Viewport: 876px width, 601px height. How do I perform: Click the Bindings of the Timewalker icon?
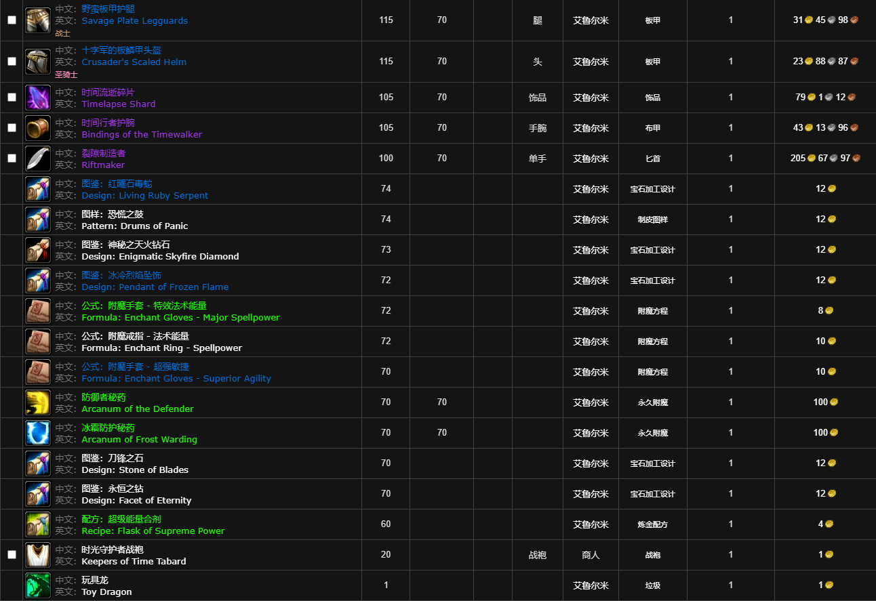pyautogui.click(x=37, y=128)
